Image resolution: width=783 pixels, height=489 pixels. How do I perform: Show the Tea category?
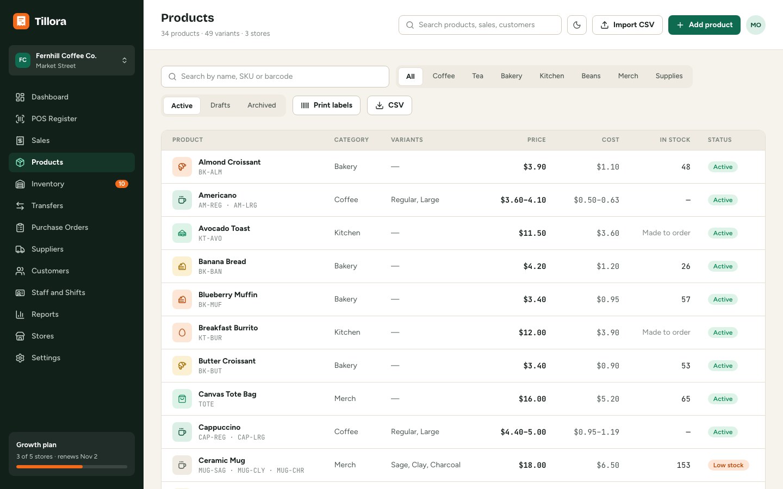coord(477,76)
